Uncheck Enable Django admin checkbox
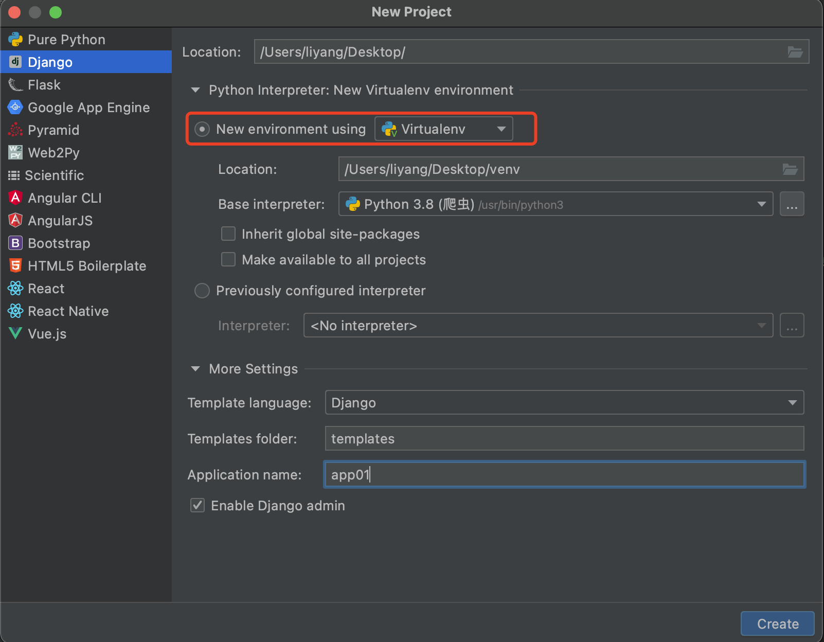The image size is (824, 642). click(198, 505)
